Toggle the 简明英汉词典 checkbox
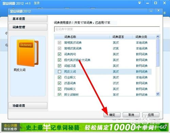 (60, 43)
